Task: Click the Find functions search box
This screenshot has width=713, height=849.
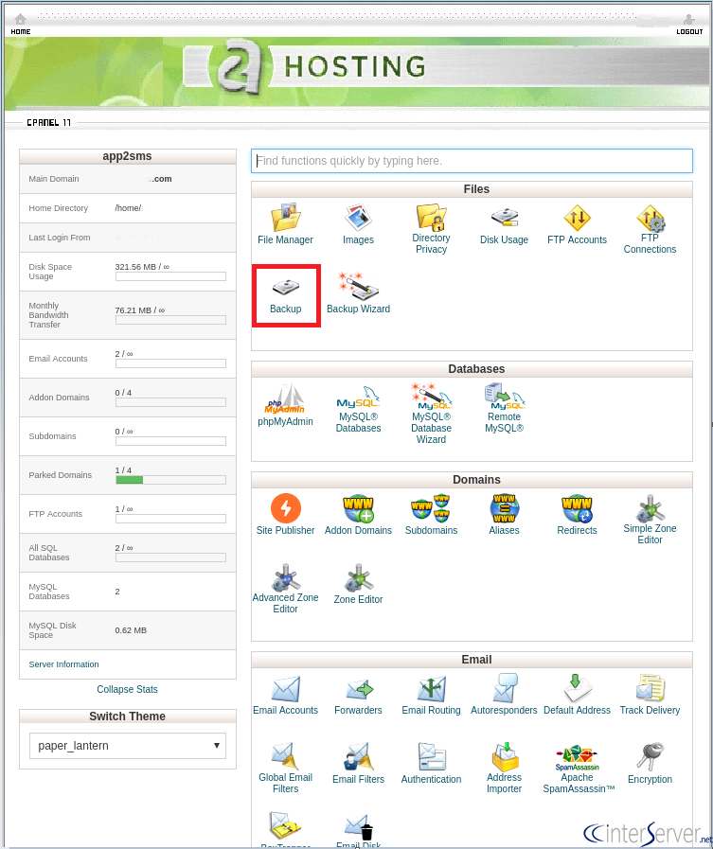Action: click(x=472, y=161)
